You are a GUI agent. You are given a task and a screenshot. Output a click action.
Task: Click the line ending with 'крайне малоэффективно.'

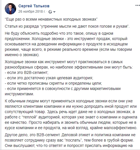(71, 128)
